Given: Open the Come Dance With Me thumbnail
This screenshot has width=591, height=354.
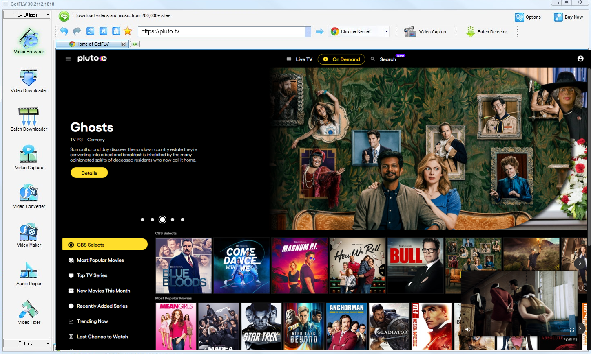Looking at the screenshot, I should 241,266.
